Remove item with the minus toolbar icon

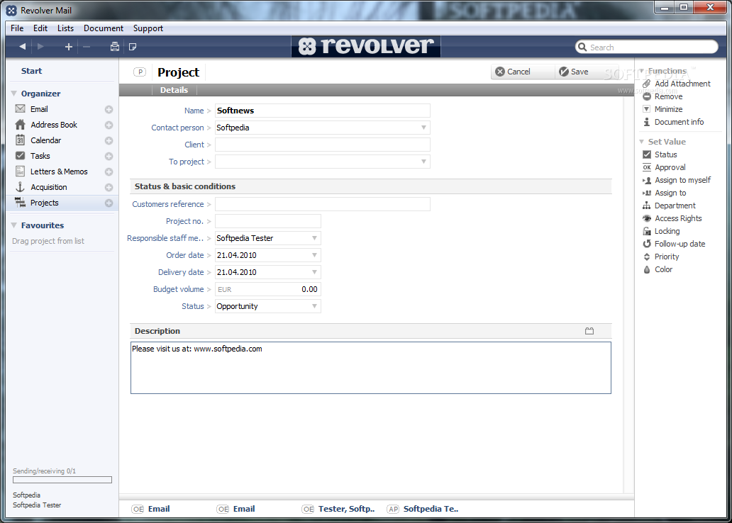87,47
